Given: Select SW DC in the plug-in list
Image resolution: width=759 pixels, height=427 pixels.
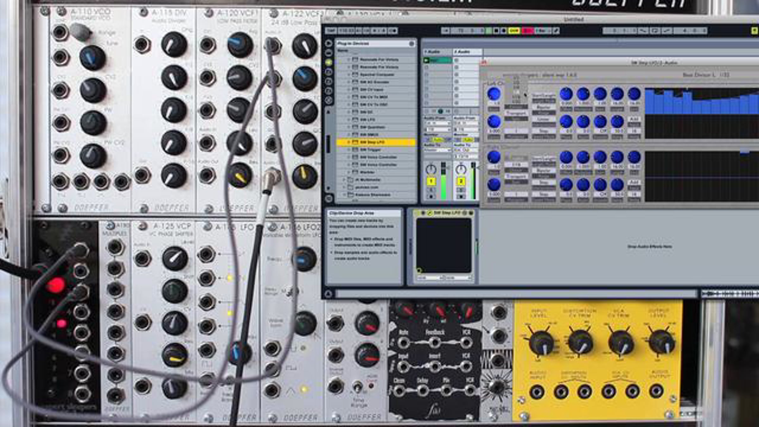Looking at the screenshot, I should tap(376, 112).
